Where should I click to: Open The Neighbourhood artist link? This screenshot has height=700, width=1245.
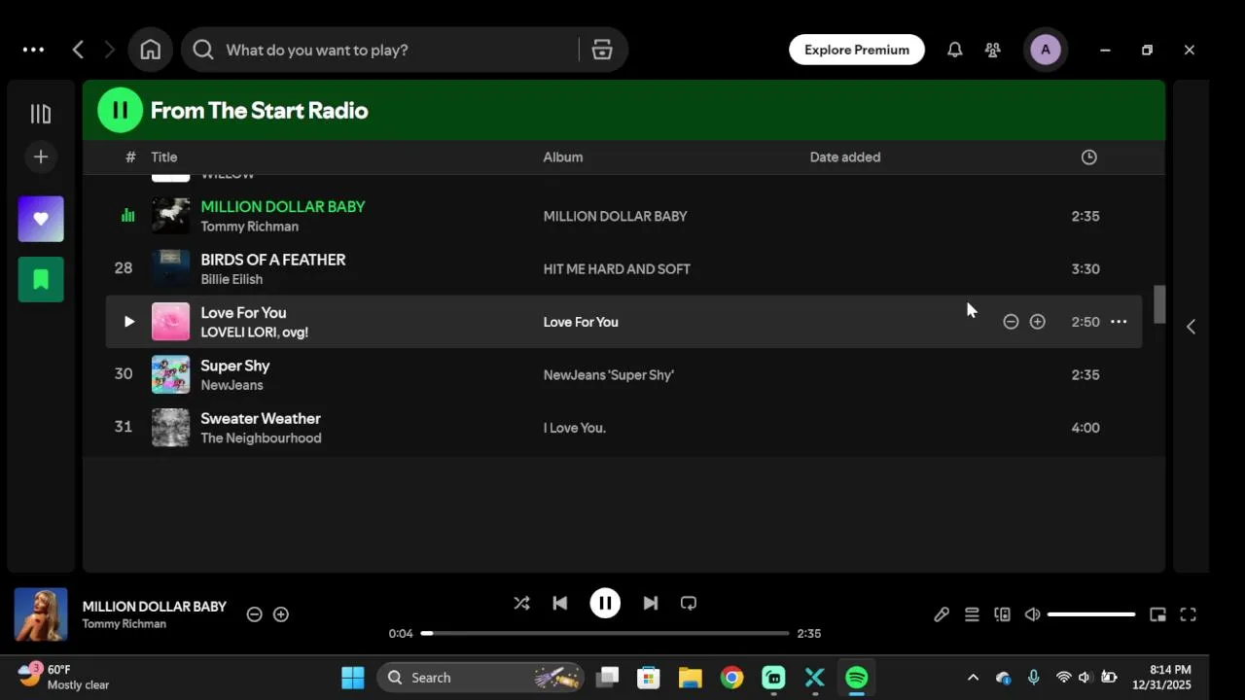pyautogui.click(x=261, y=438)
